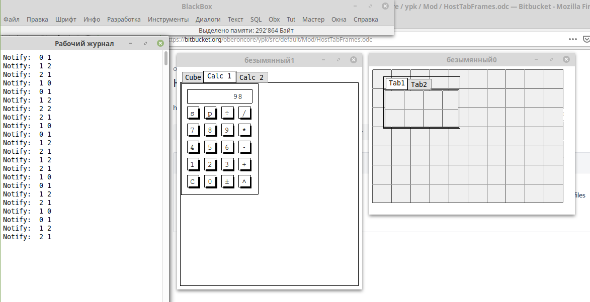Click the calculator display showing 98
The height and width of the screenshot is (302, 590).
(219, 96)
